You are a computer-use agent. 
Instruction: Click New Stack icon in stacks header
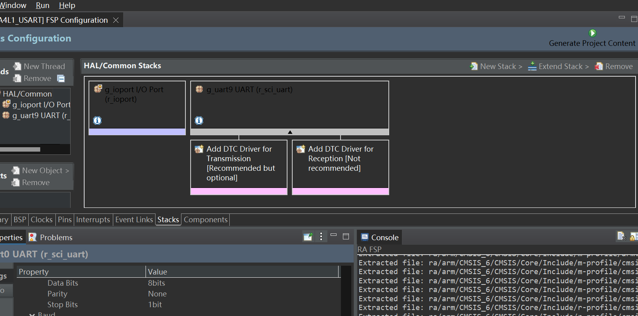(x=474, y=66)
